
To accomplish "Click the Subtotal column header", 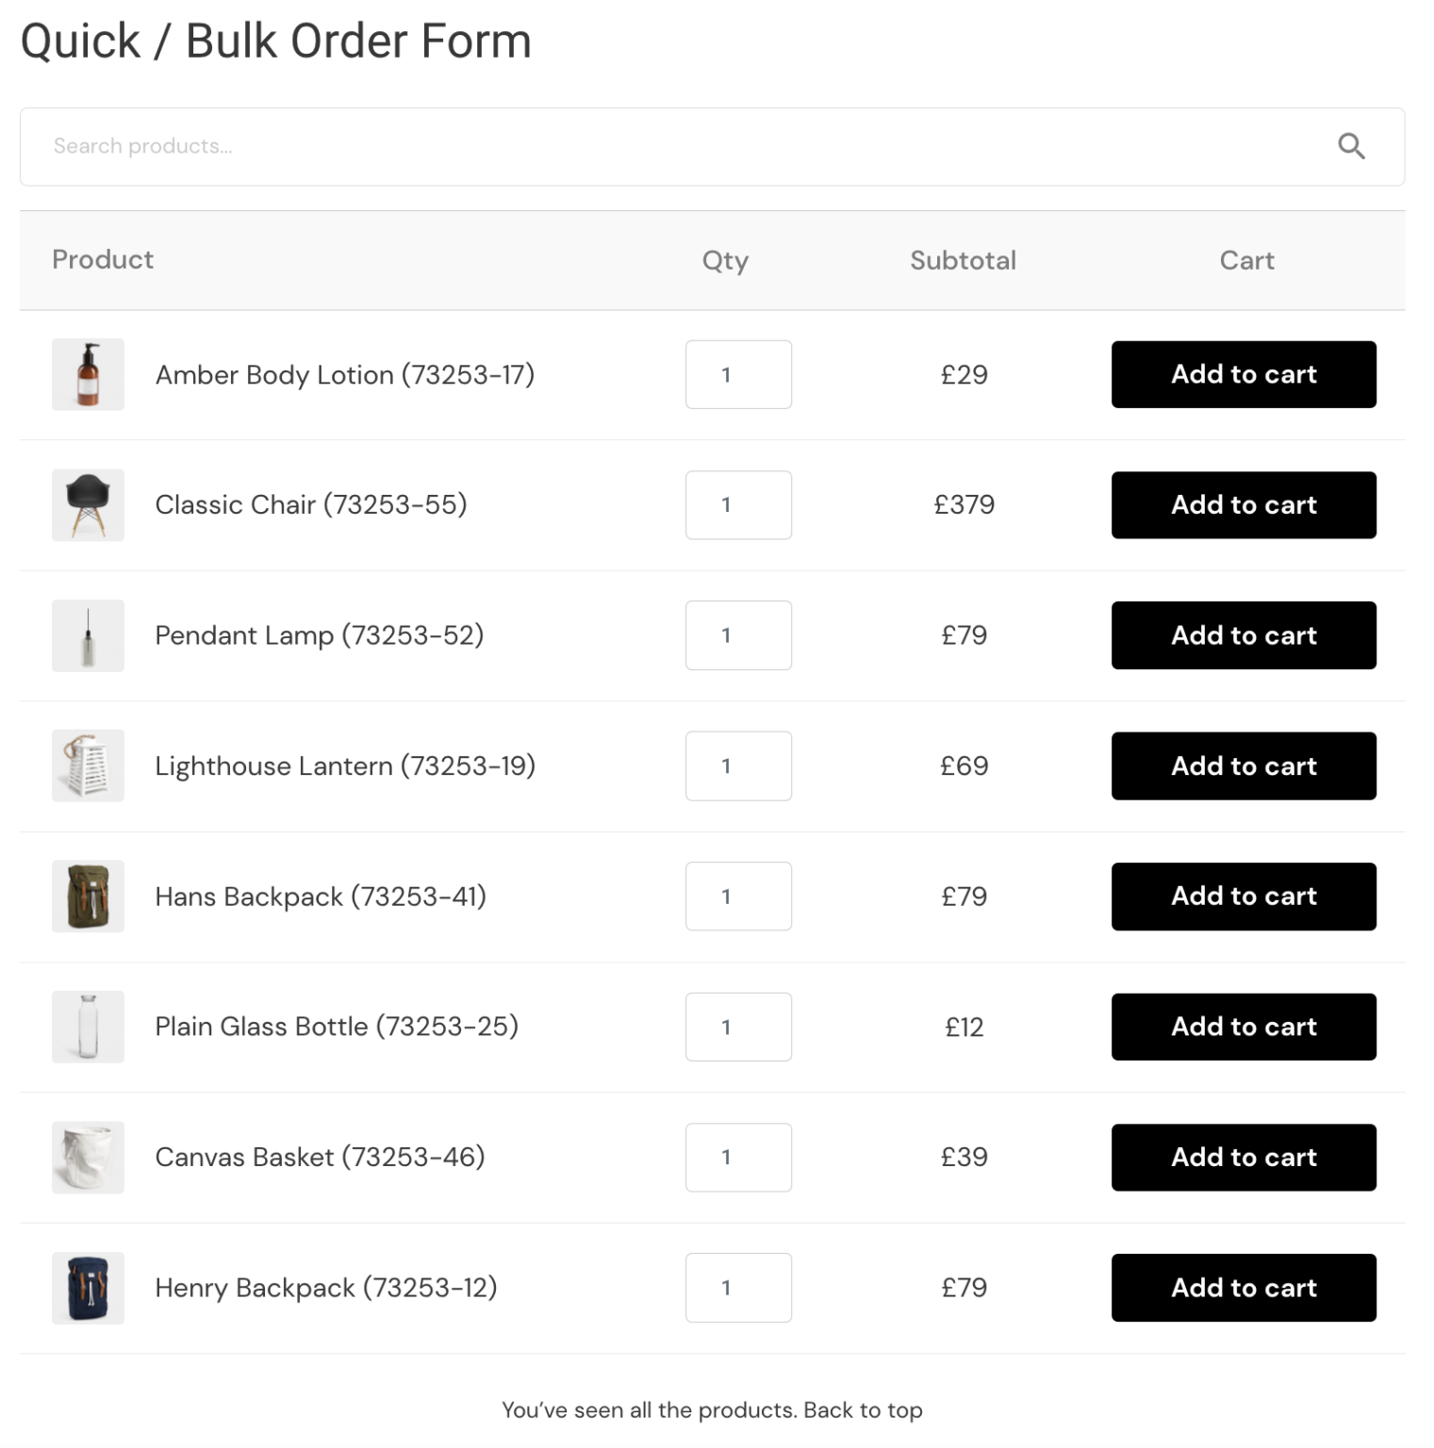I will (x=963, y=260).
